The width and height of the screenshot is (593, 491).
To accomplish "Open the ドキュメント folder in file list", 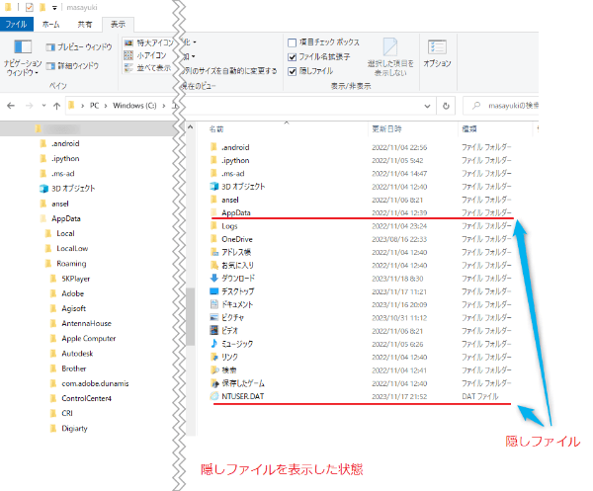I will point(231,304).
